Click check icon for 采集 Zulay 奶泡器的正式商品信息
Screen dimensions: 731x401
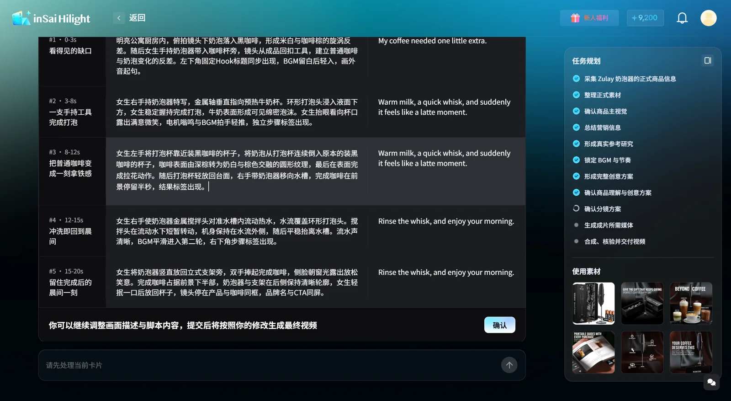click(576, 79)
